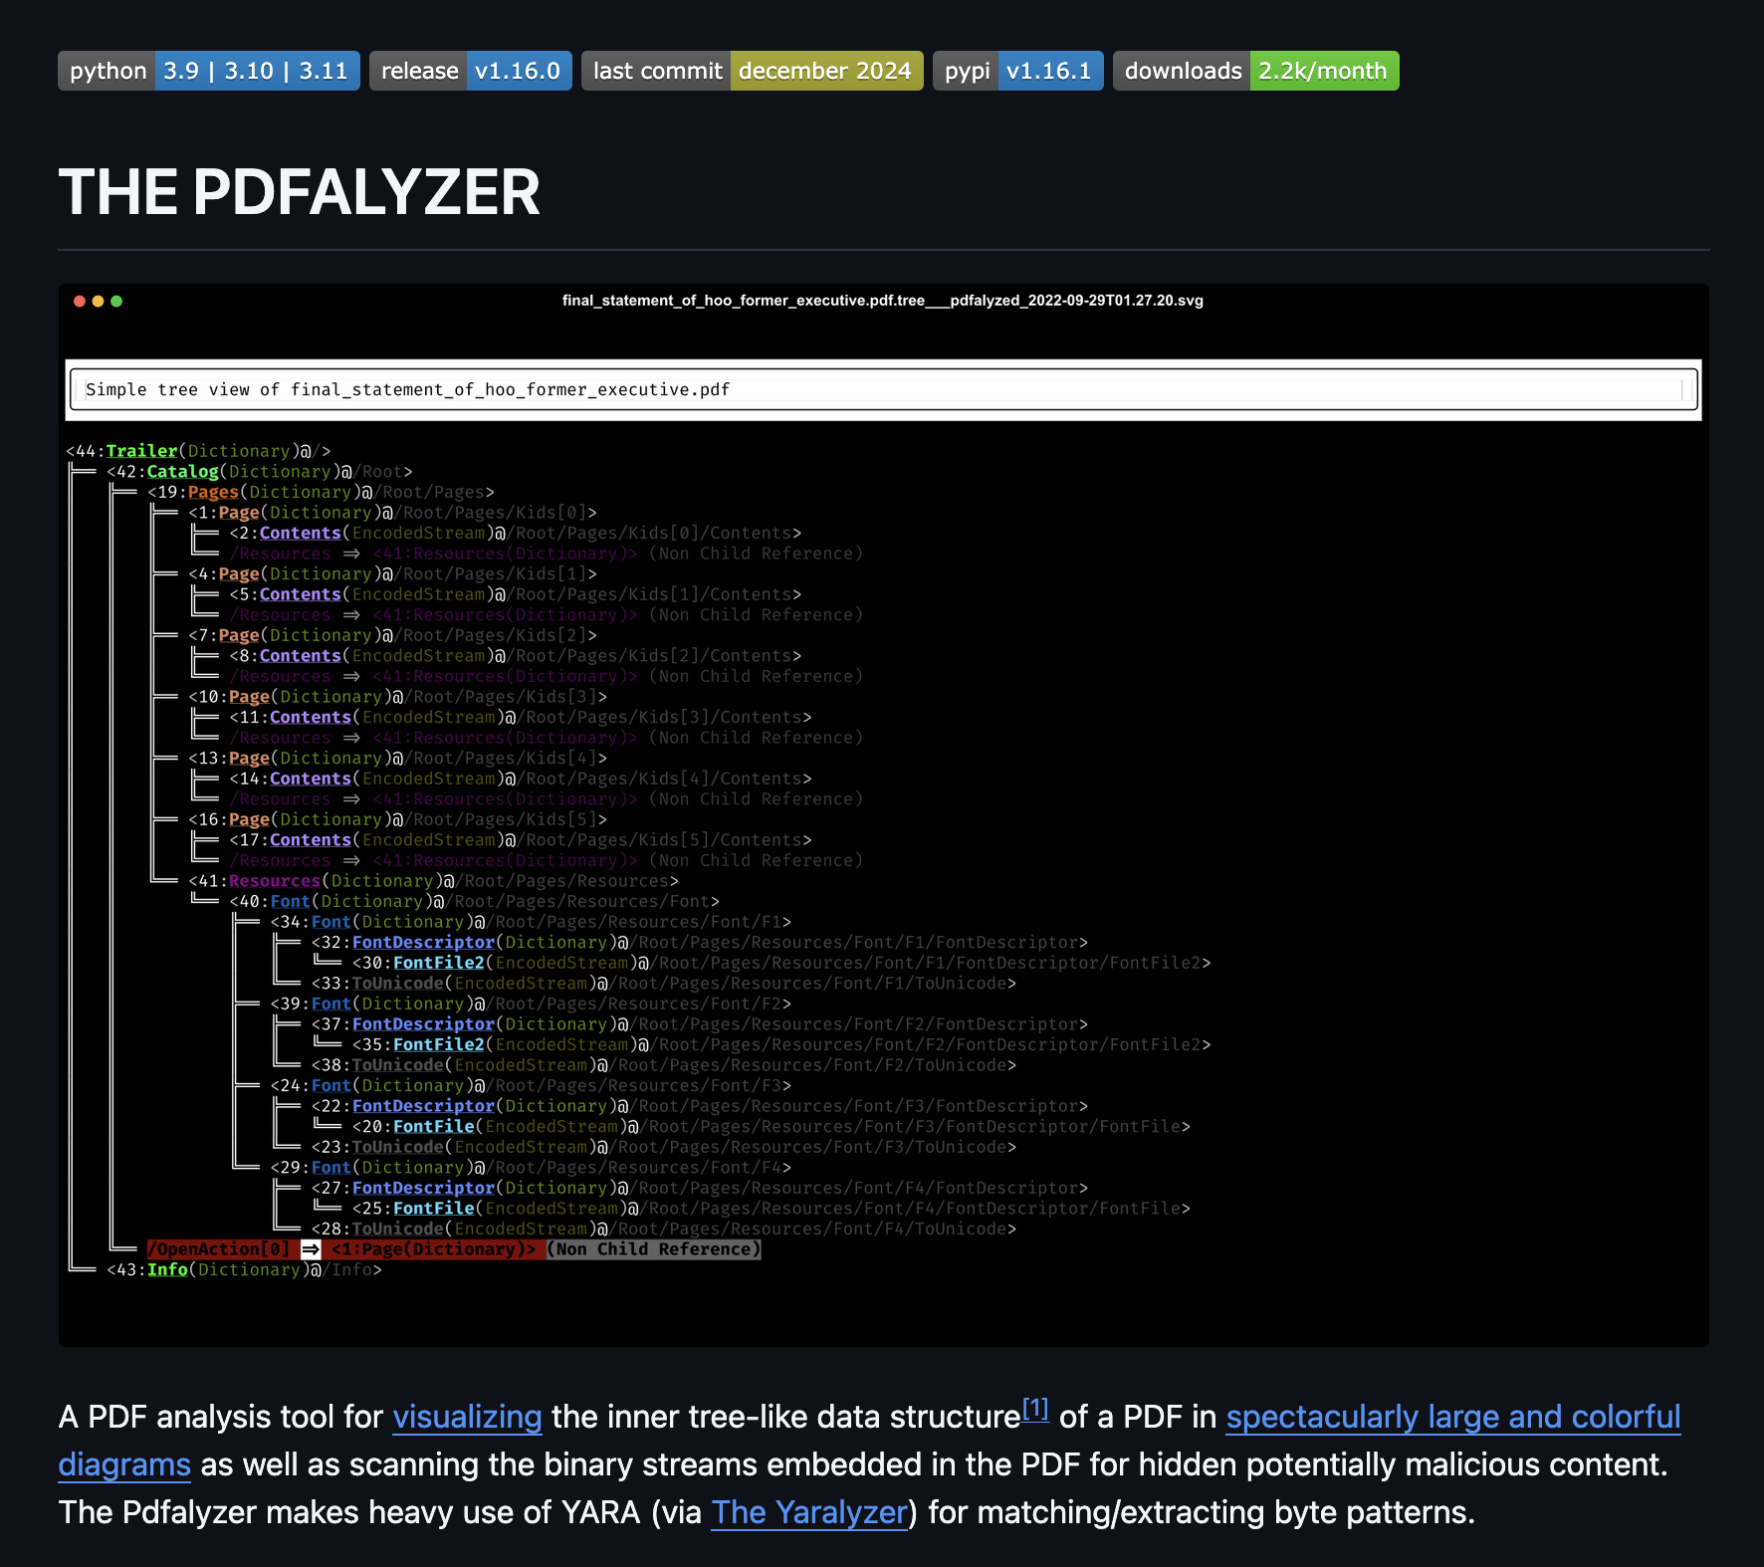Open the pypi v1.16.1 badge
The width and height of the screenshot is (1764, 1567).
tap(1018, 71)
